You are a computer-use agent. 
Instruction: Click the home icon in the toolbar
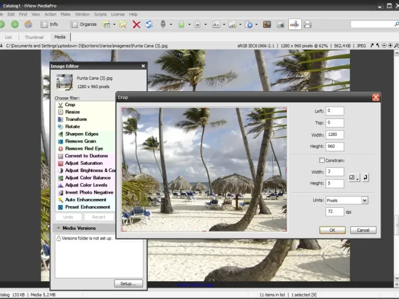click(x=28, y=24)
